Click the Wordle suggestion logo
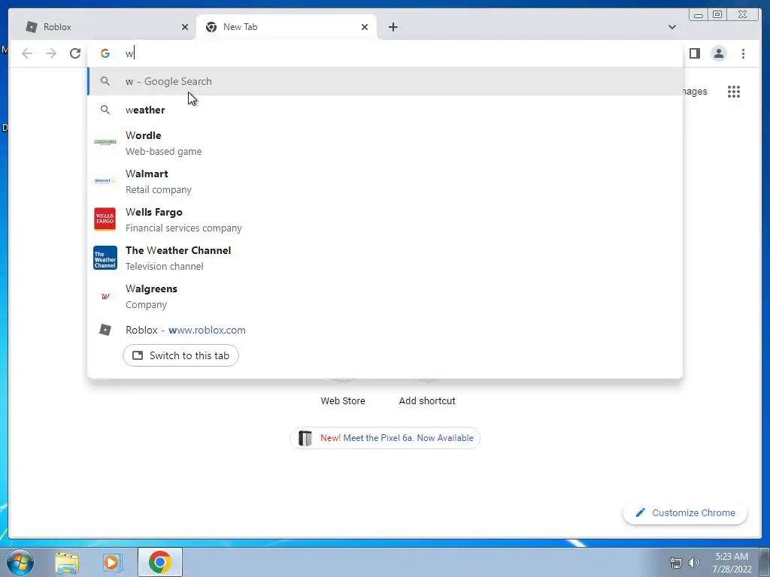Screen dimensions: 770x577 (105, 142)
